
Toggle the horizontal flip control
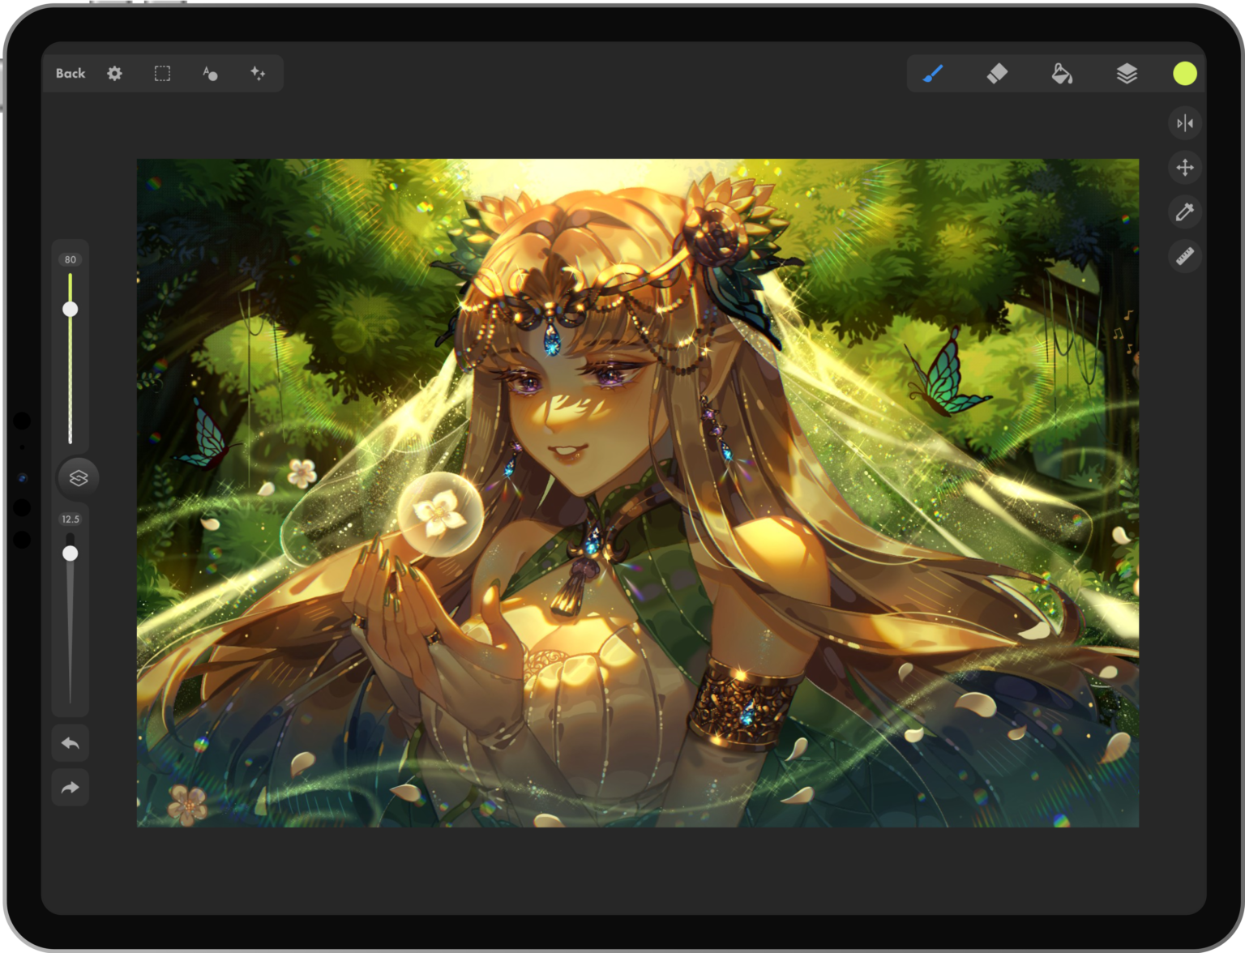(1186, 122)
